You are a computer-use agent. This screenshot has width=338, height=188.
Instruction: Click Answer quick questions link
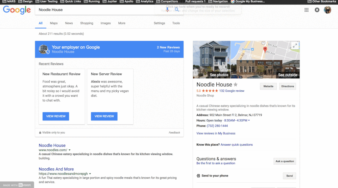(237, 145)
